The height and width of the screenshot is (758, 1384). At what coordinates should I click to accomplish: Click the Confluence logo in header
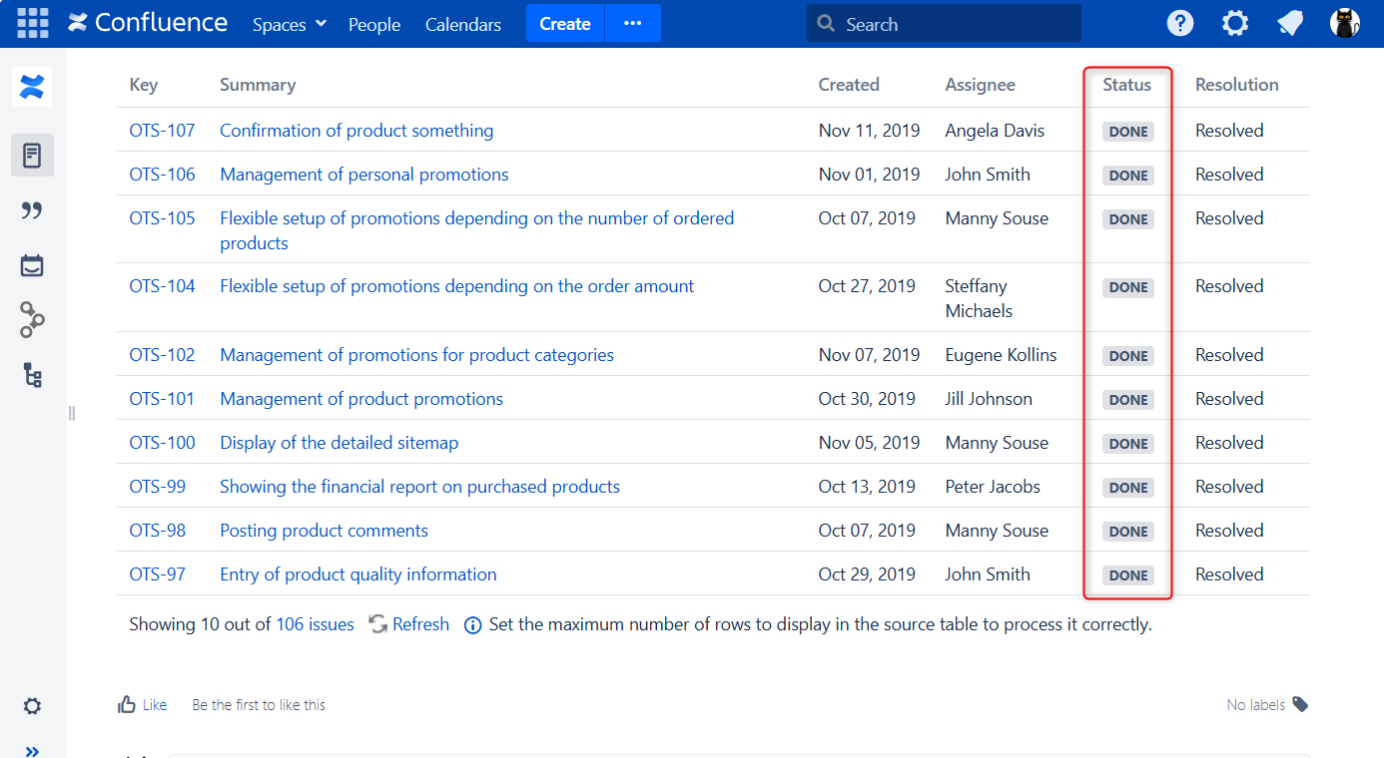point(148,23)
